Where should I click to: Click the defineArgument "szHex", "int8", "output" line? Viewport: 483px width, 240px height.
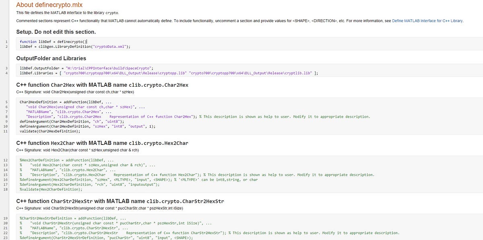[87, 126]
